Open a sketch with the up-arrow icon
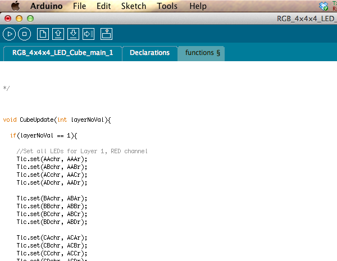The image size is (337, 261). pyautogui.click(x=58, y=34)
